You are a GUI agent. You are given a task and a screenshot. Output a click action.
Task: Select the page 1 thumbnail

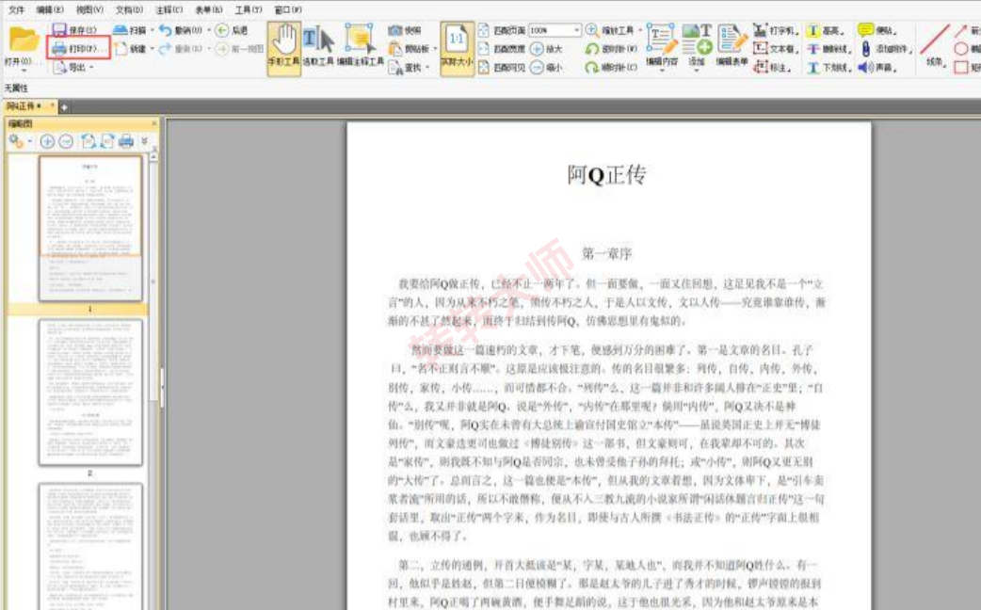[90, 229]
